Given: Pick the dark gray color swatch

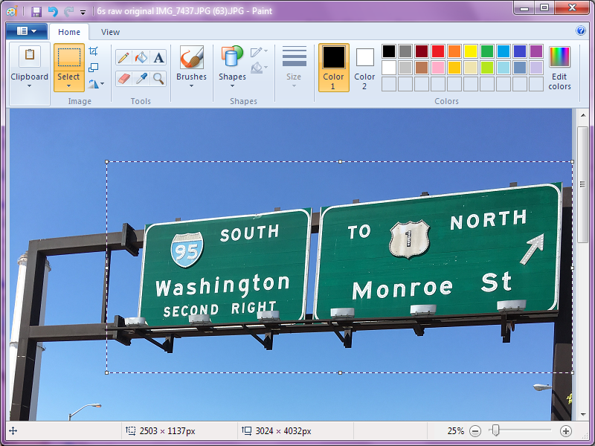Looking at the screenshot, I should (405, 51).
